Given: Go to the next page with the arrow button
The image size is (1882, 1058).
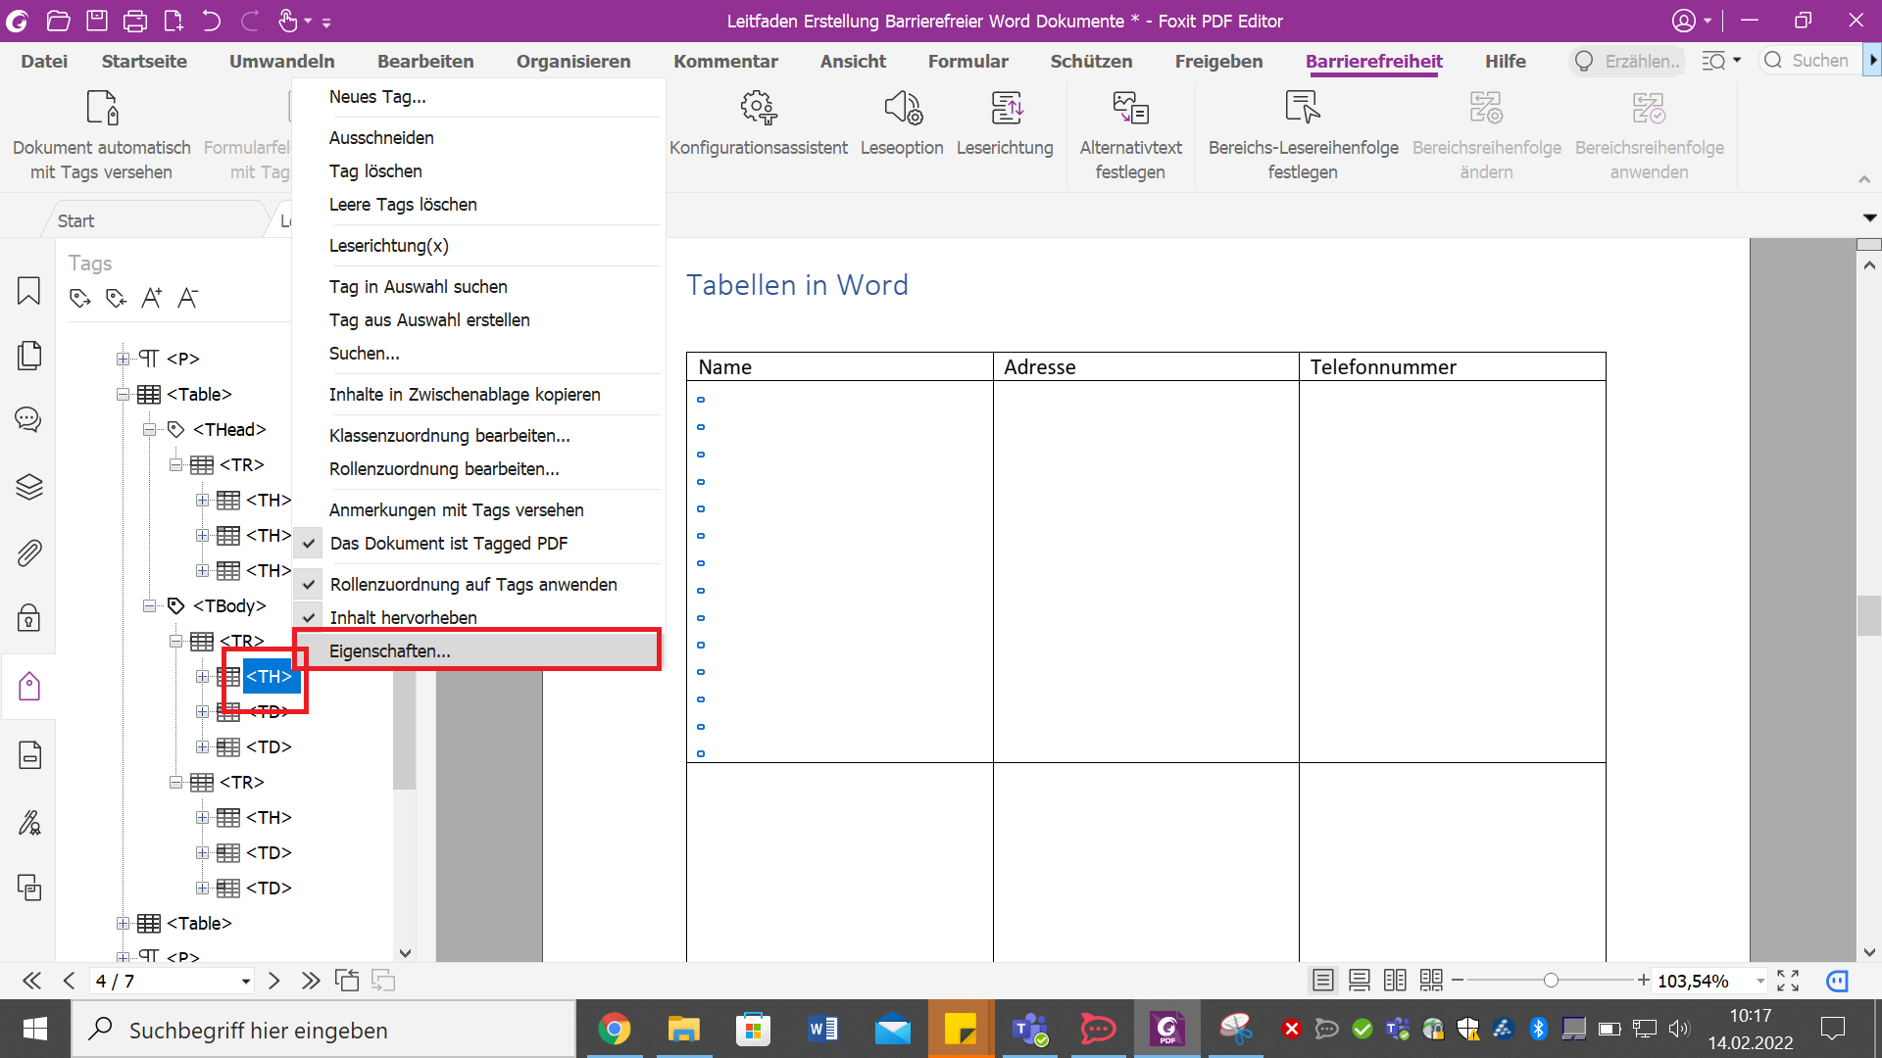Looking at the screenshot, I should (x=274, y=981).
